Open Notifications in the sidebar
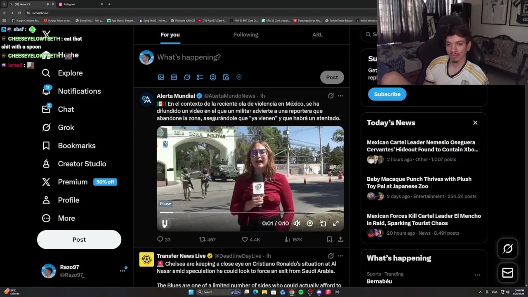Screen dimensions: 528x297 [x=71, y=91]
